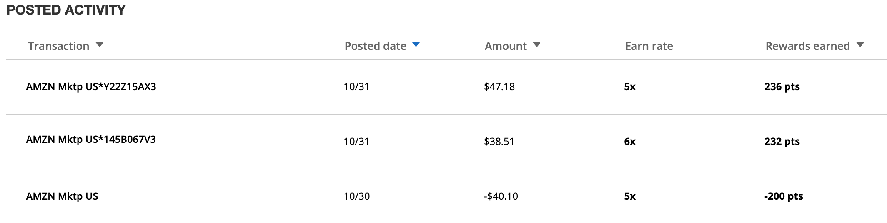This screenshot has width=887, height=223.
Task: Open transaction AMZN Mktp US*Y22Z15AX3
Action: point(91,87)
